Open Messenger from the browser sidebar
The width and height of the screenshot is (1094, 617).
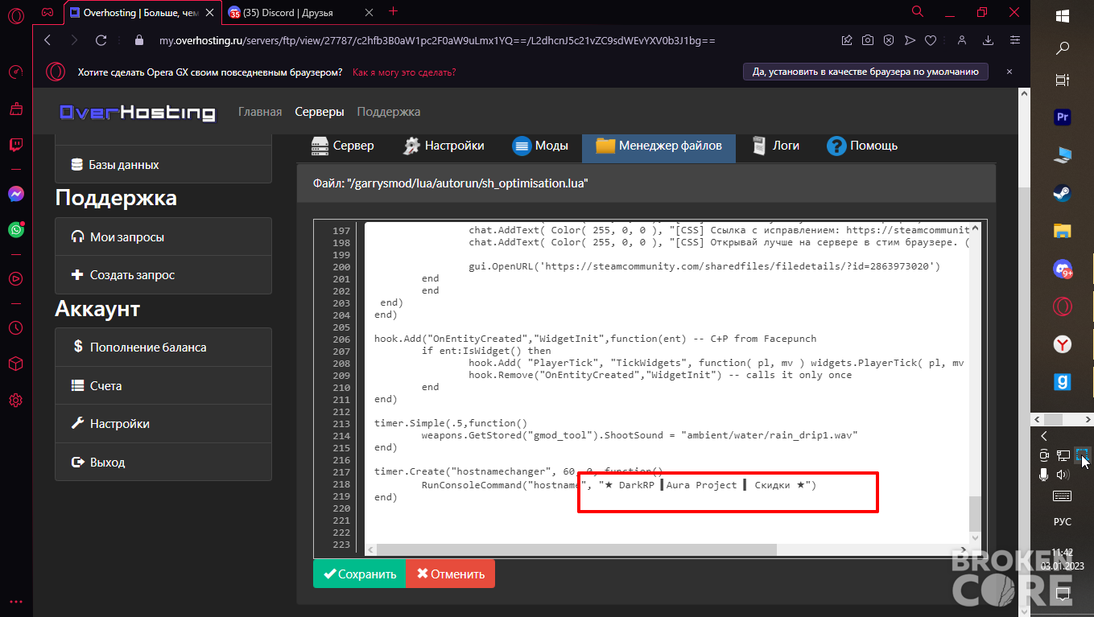click(x=16, y=194)
